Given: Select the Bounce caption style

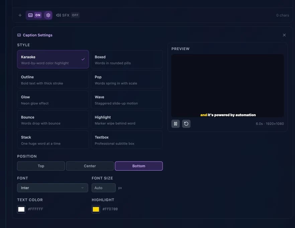Looking at the screenshot, I should click(53, 120).
